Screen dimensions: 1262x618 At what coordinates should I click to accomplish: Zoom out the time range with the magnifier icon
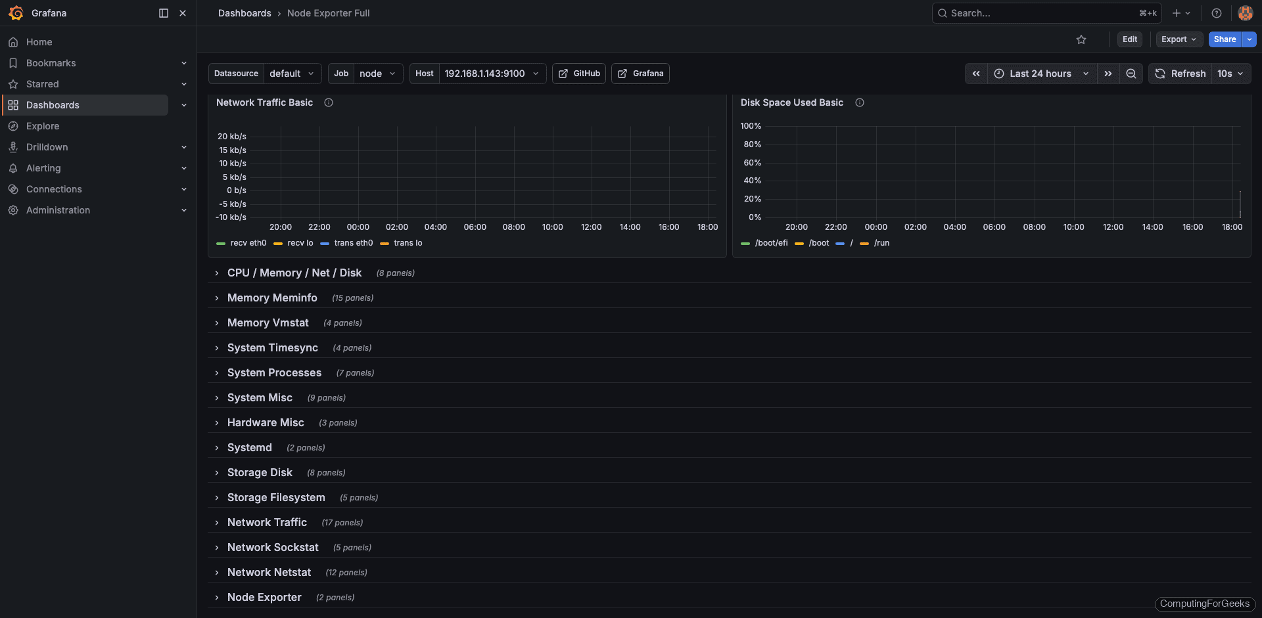pyautogui.click(x=1131, y=74)
